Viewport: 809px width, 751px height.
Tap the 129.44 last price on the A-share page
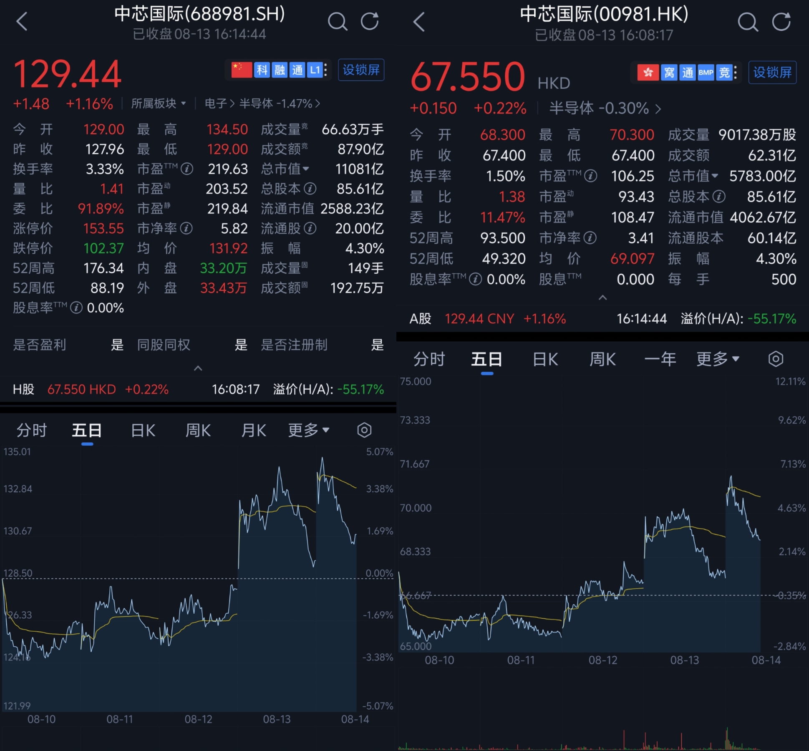coord(67,74)
